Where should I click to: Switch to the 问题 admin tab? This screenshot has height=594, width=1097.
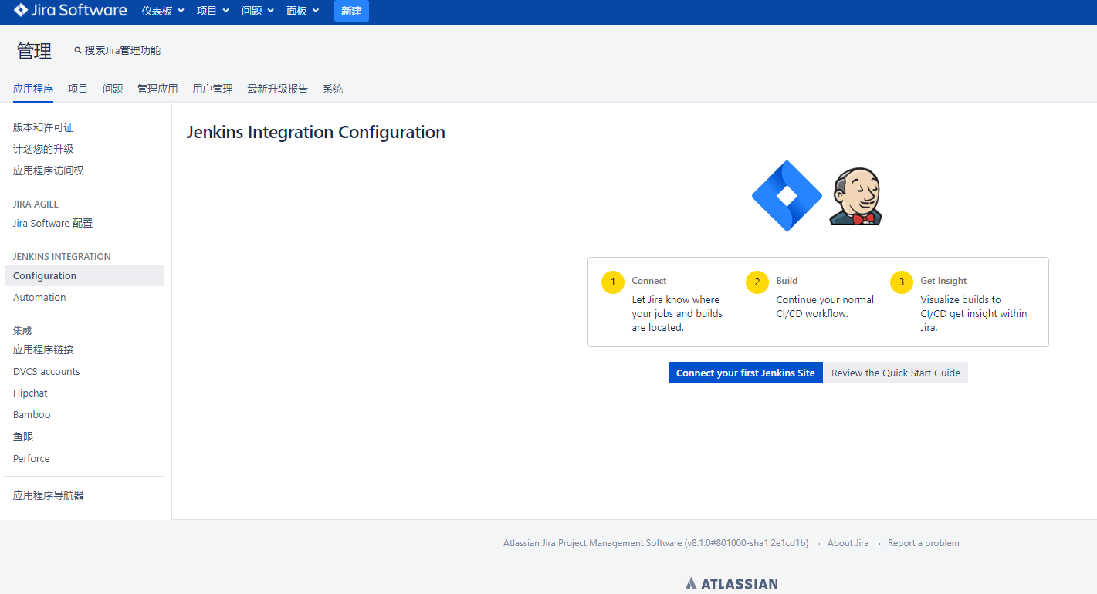coord(113,89)
